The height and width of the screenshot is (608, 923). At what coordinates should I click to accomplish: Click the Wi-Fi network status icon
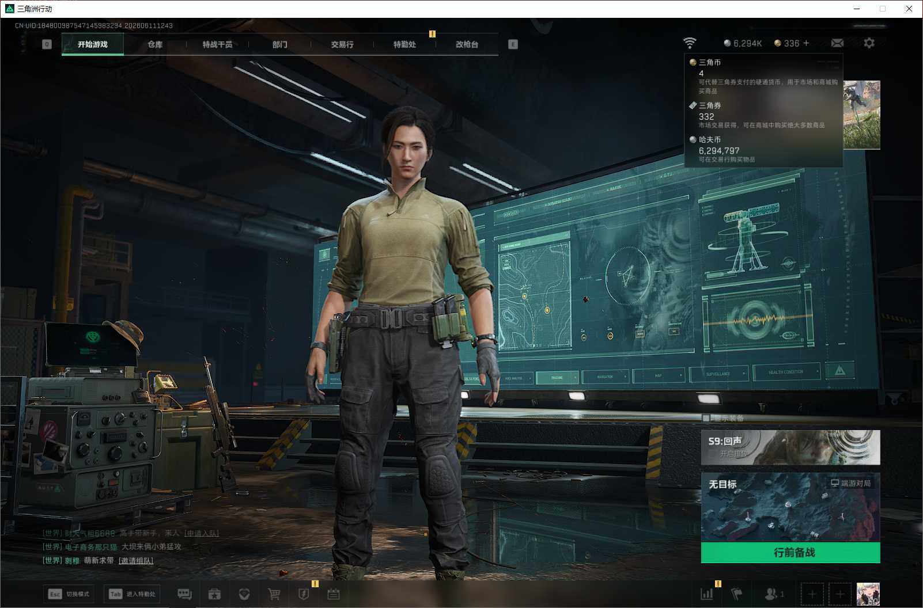tap(690, 43)
